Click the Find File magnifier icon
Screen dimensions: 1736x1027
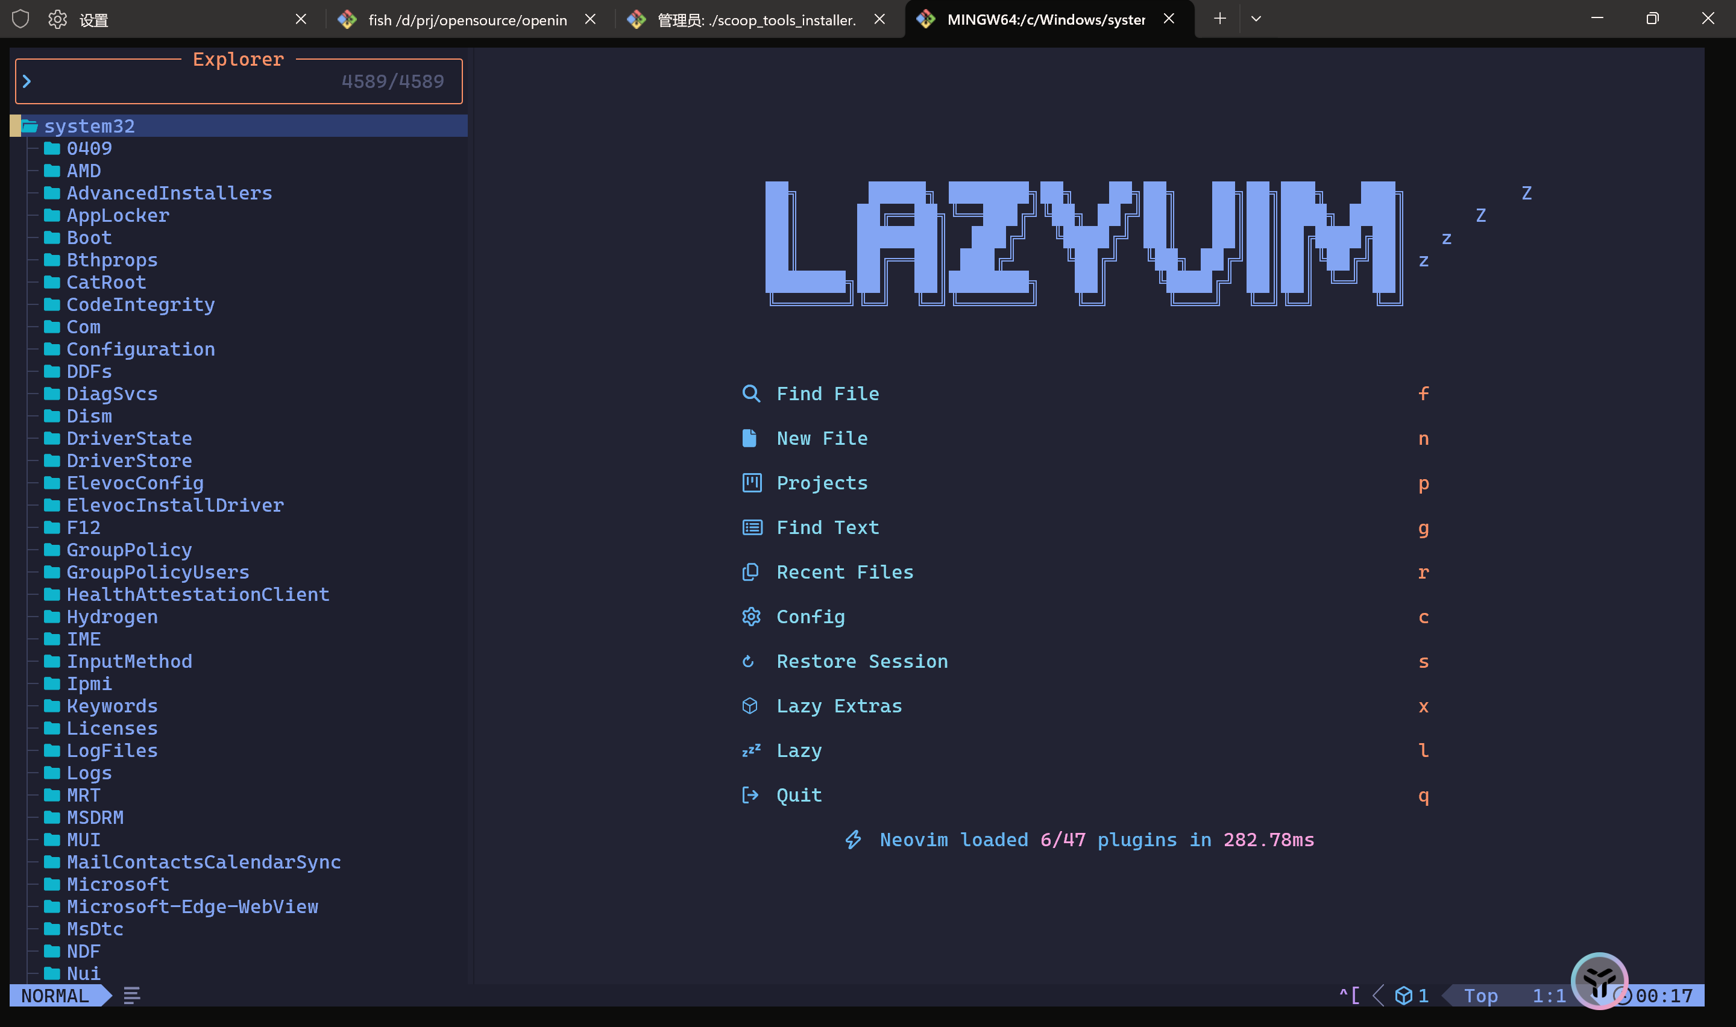coord(750,394)
